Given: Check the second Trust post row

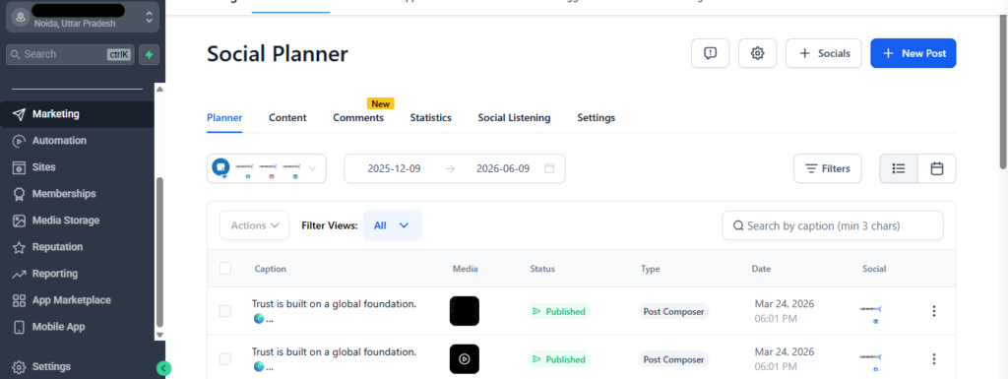Looking at the screenshot, I should tap(225, 359).
